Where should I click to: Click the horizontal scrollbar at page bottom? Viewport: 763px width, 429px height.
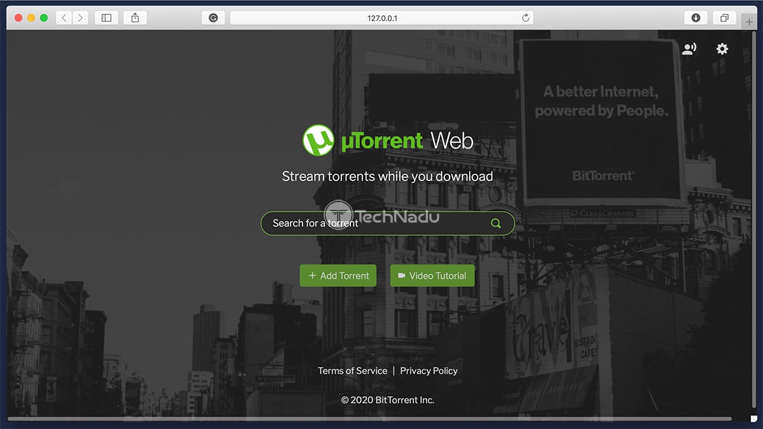[x=369, y=419]
